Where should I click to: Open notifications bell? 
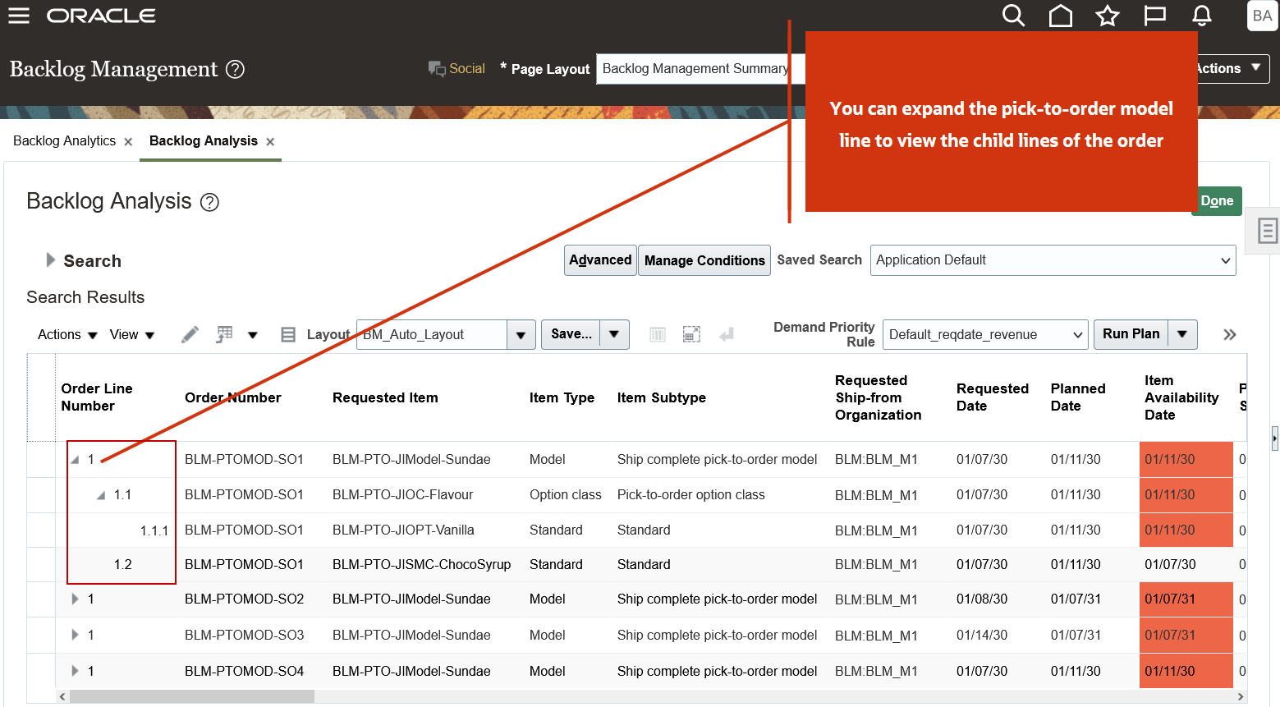point(1202,16)
